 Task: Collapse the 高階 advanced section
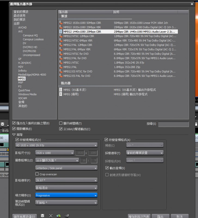[14, 135]
